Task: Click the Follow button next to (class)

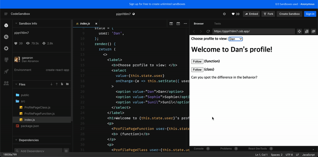Action: [x=197, y=70]
